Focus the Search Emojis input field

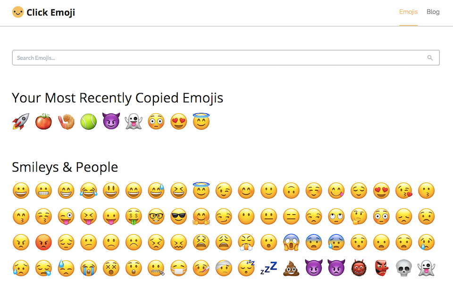click(x=217, y=58)
